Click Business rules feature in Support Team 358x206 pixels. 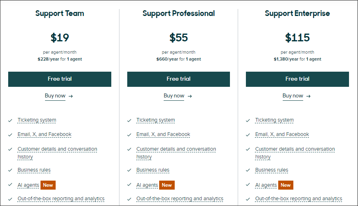[x=34, y=170]
